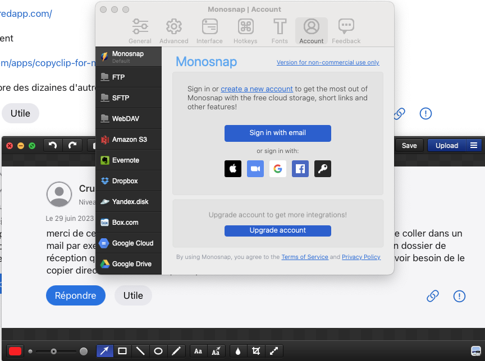
Task: Select Dropbox integration
Action: 129,180
